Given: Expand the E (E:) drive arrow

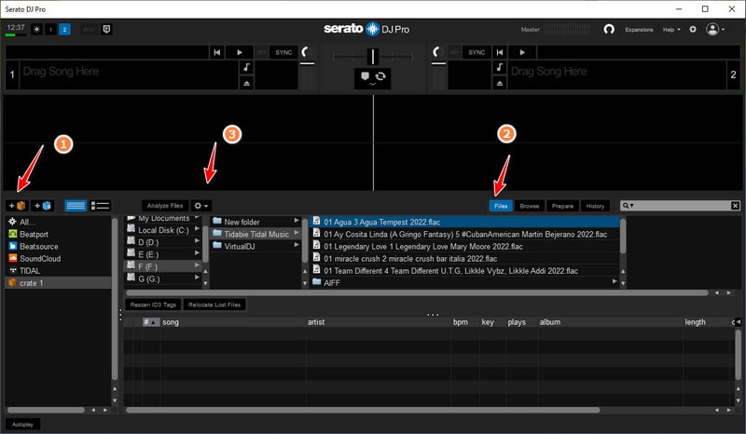Looking at the screenshot, I should (x=197, y=253).
